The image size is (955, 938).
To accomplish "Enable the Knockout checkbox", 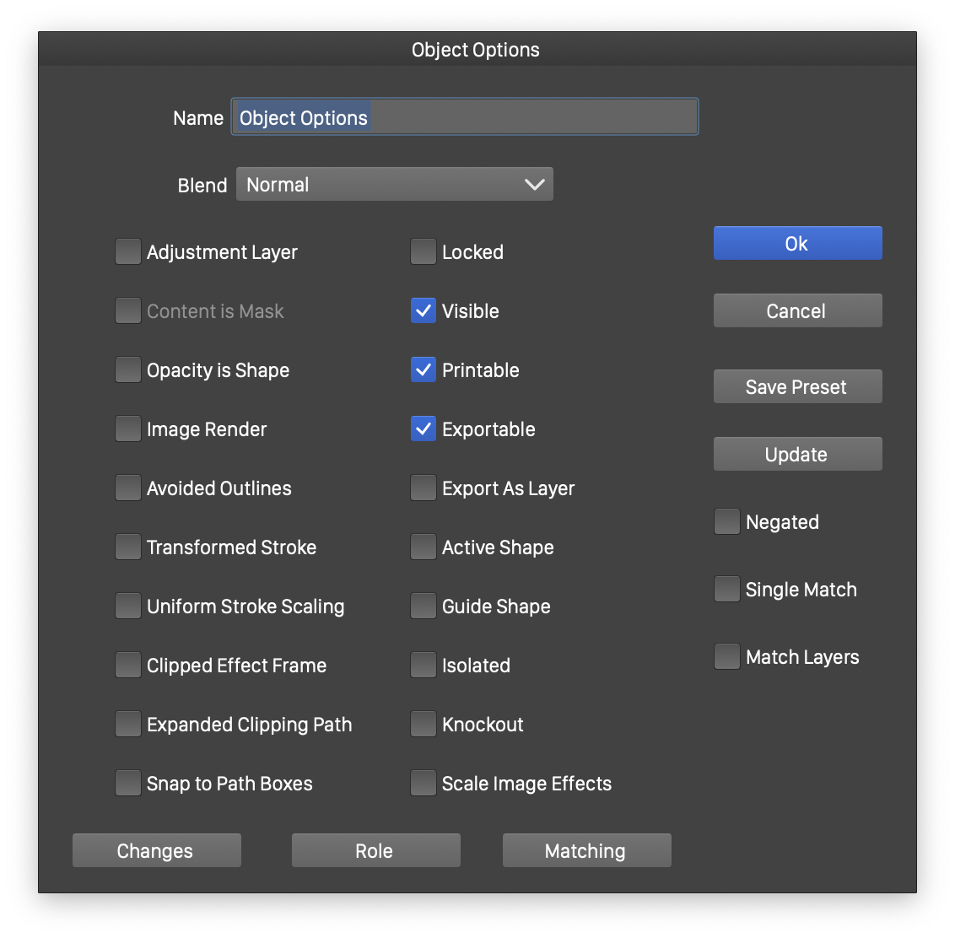I will [424, 725].
